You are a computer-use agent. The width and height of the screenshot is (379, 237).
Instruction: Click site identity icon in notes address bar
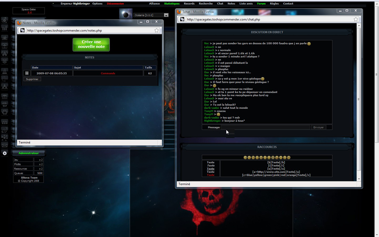click(x=23, y=30)
